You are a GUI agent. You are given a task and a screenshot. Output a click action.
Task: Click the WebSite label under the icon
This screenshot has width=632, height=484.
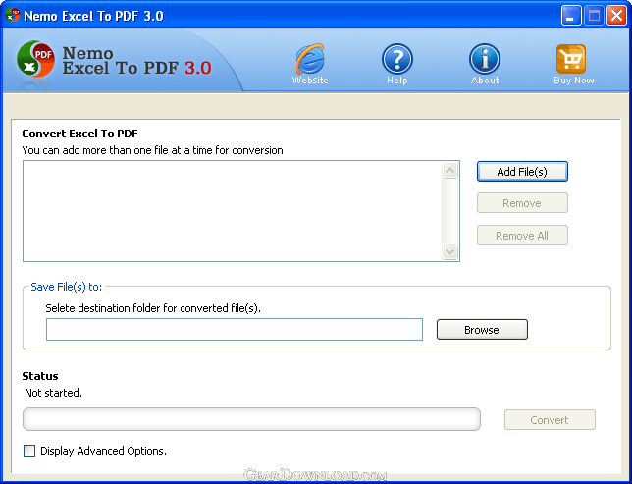310,81
